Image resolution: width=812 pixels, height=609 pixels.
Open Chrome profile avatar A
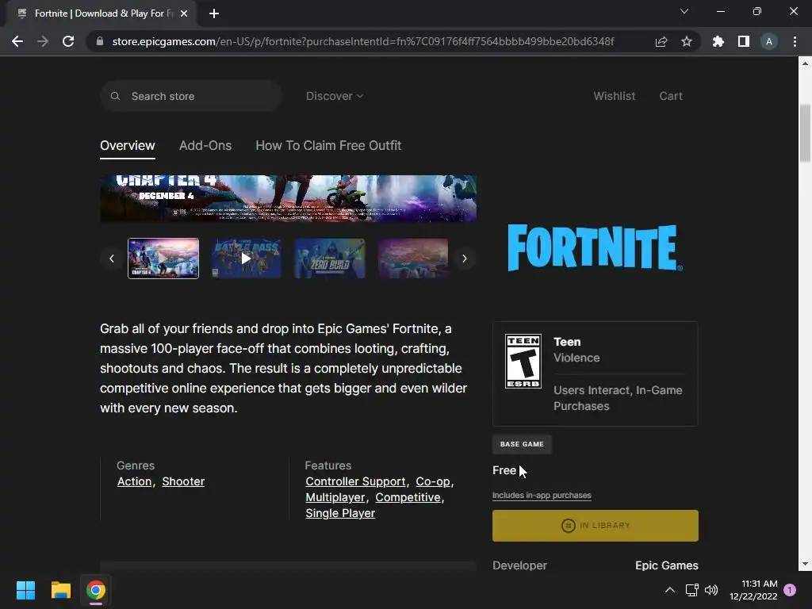point(769,41)
